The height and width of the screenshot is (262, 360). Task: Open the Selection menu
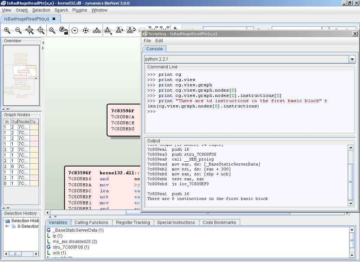[41, 10]
